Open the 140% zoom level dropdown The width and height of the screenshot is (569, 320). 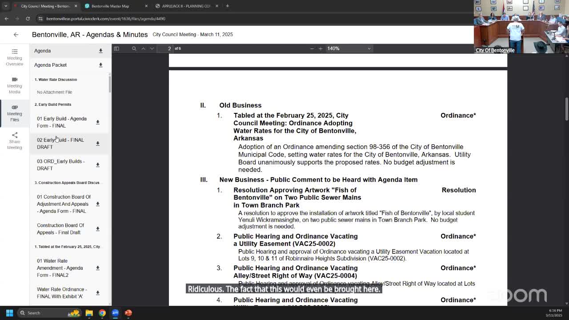[x=349, y=48]
